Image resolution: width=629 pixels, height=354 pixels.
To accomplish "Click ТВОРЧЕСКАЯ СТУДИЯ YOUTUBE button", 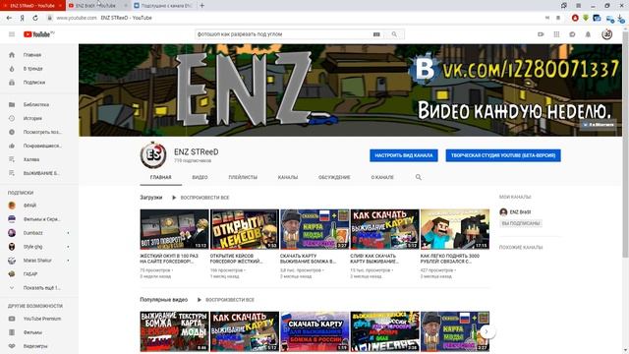I will pyautogui.click(x=503, y=155).
